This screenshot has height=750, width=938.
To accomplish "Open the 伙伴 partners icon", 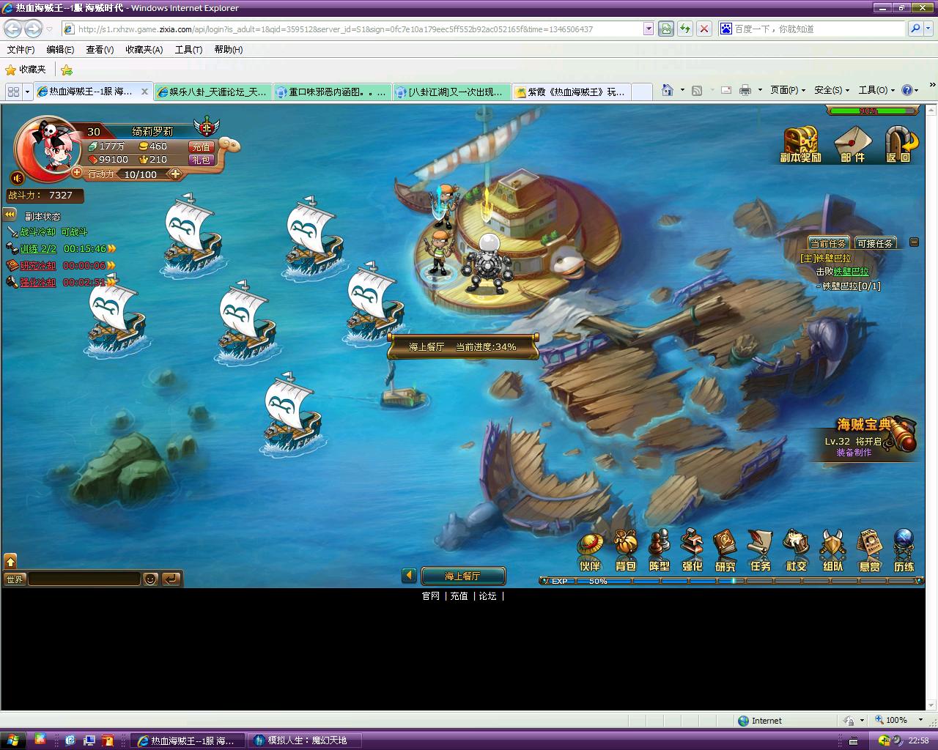I will [x=590, y=551].
